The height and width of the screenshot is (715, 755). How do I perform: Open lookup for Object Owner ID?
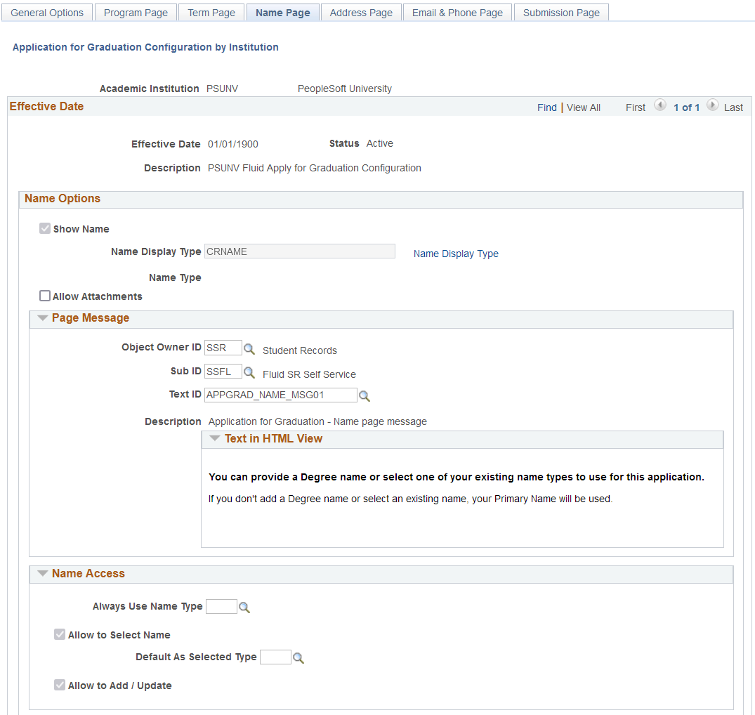tap(249, 348)
